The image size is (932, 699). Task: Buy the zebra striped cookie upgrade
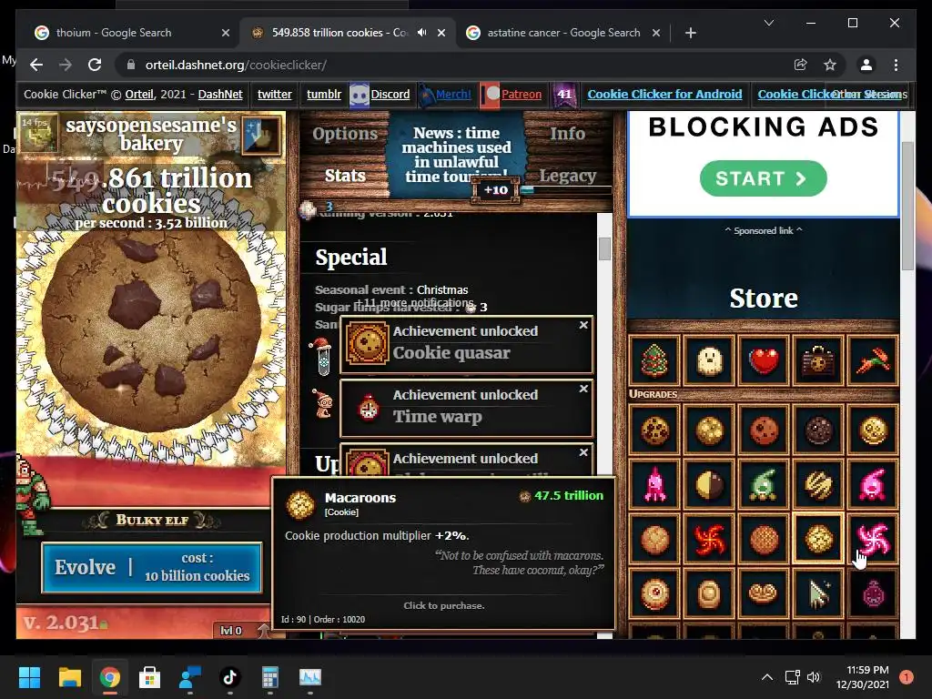pos(818,484)
